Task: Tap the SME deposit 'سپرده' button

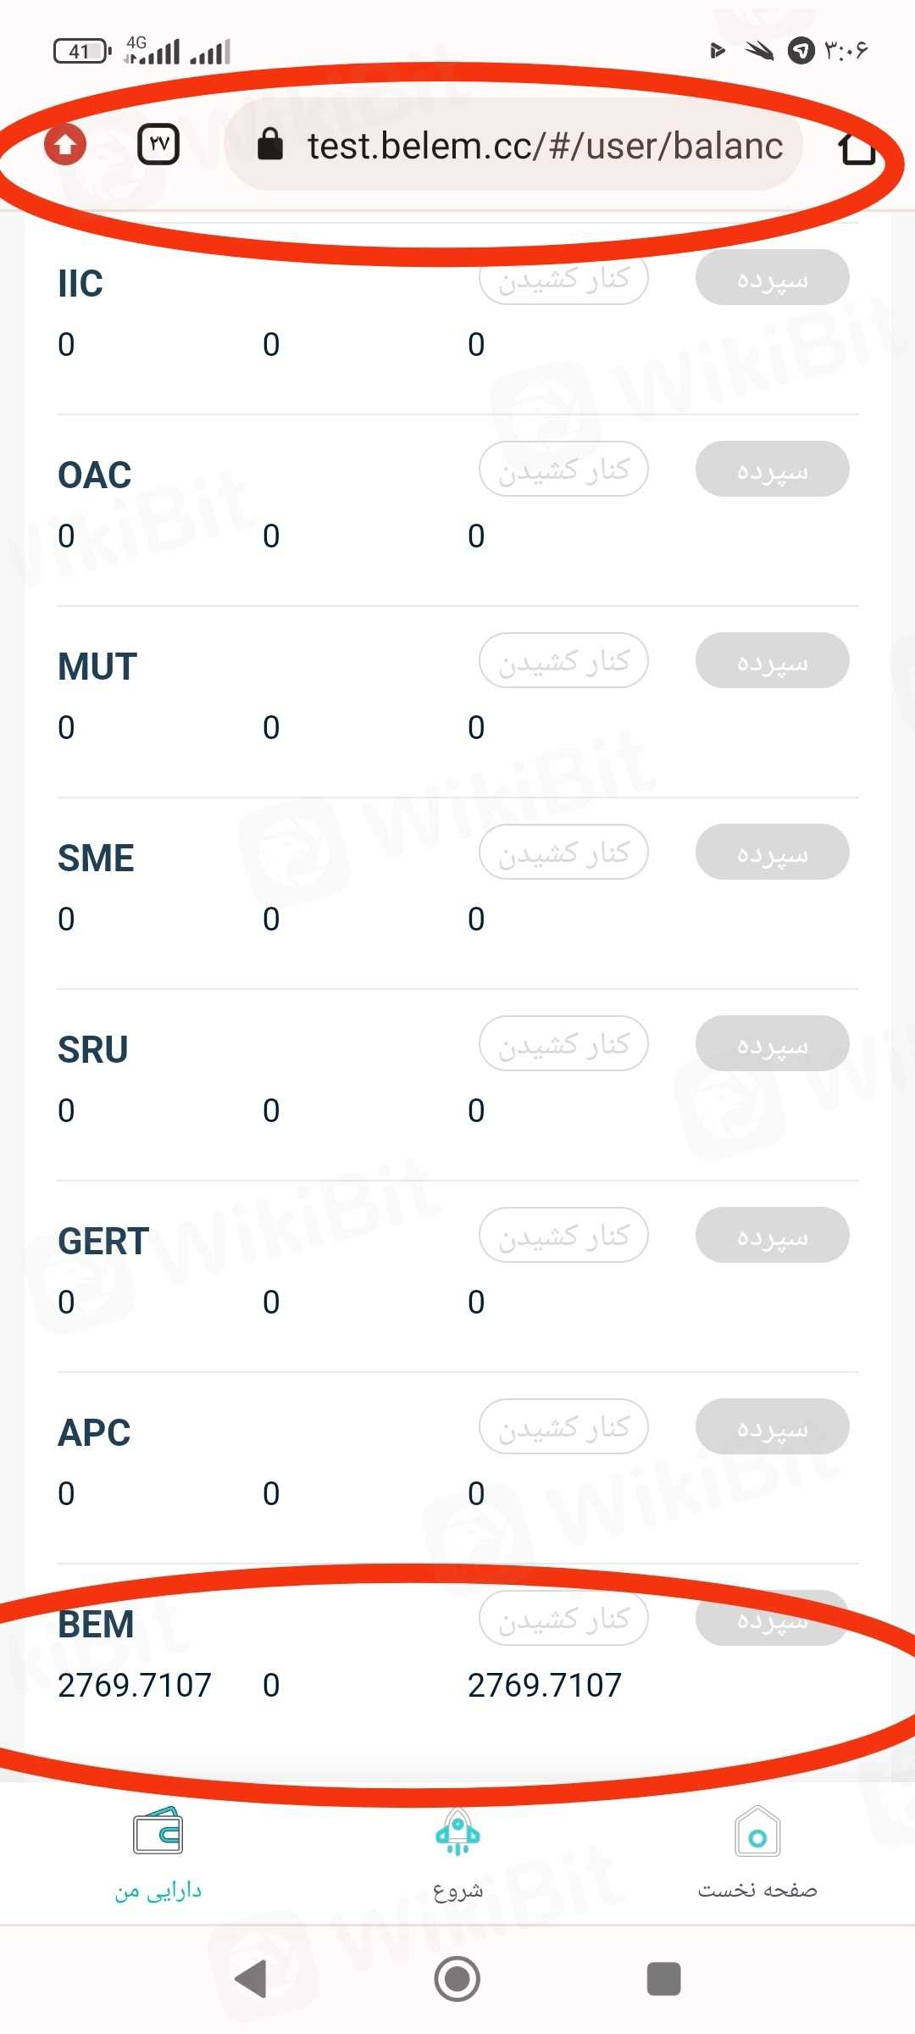Action: [772, 853]
